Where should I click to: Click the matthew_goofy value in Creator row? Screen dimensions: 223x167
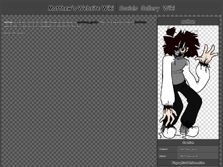(x=189, y=149)
